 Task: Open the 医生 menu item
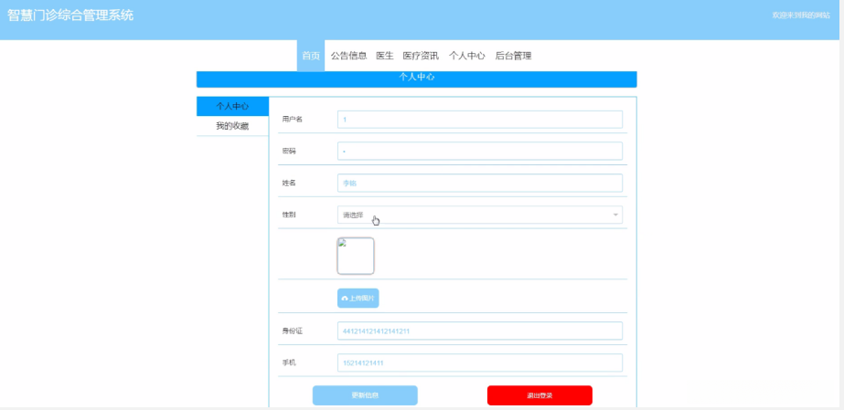pos(385,56)
